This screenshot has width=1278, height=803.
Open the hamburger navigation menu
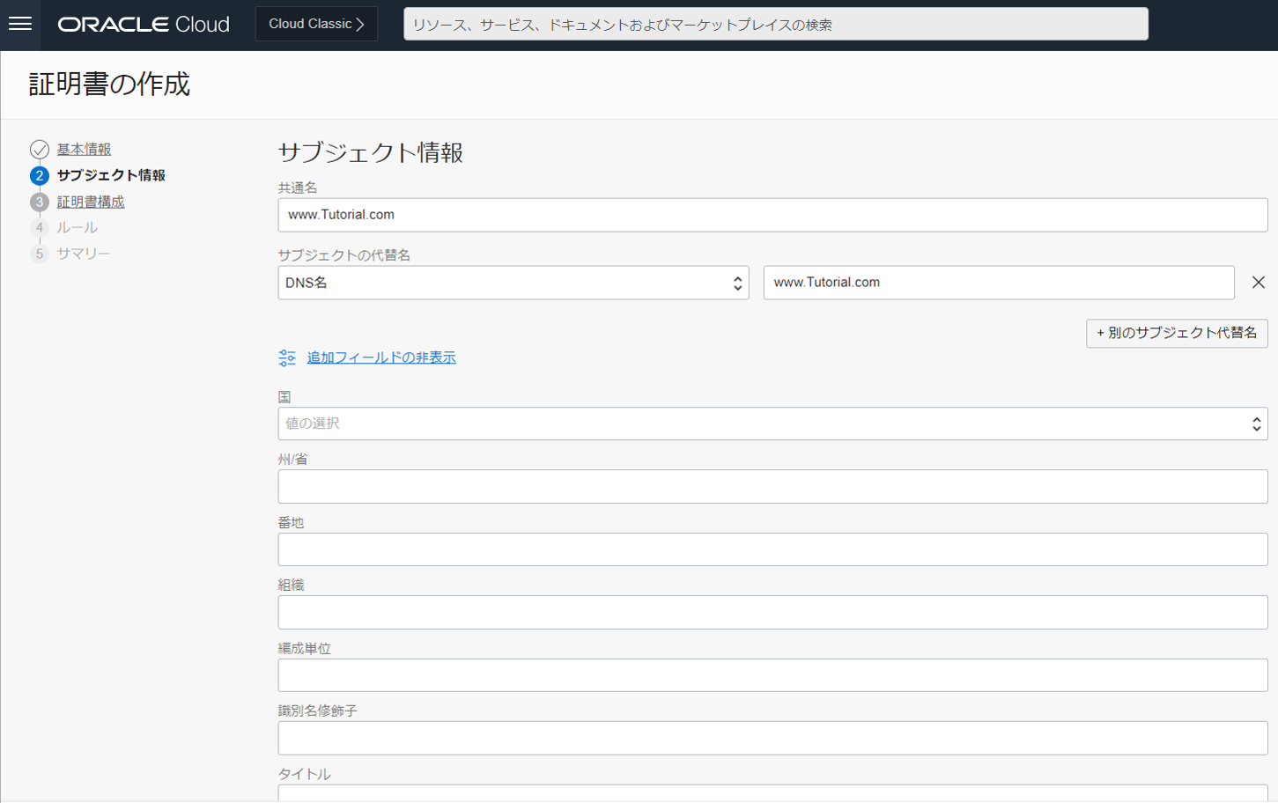click(x=20, y=24)
